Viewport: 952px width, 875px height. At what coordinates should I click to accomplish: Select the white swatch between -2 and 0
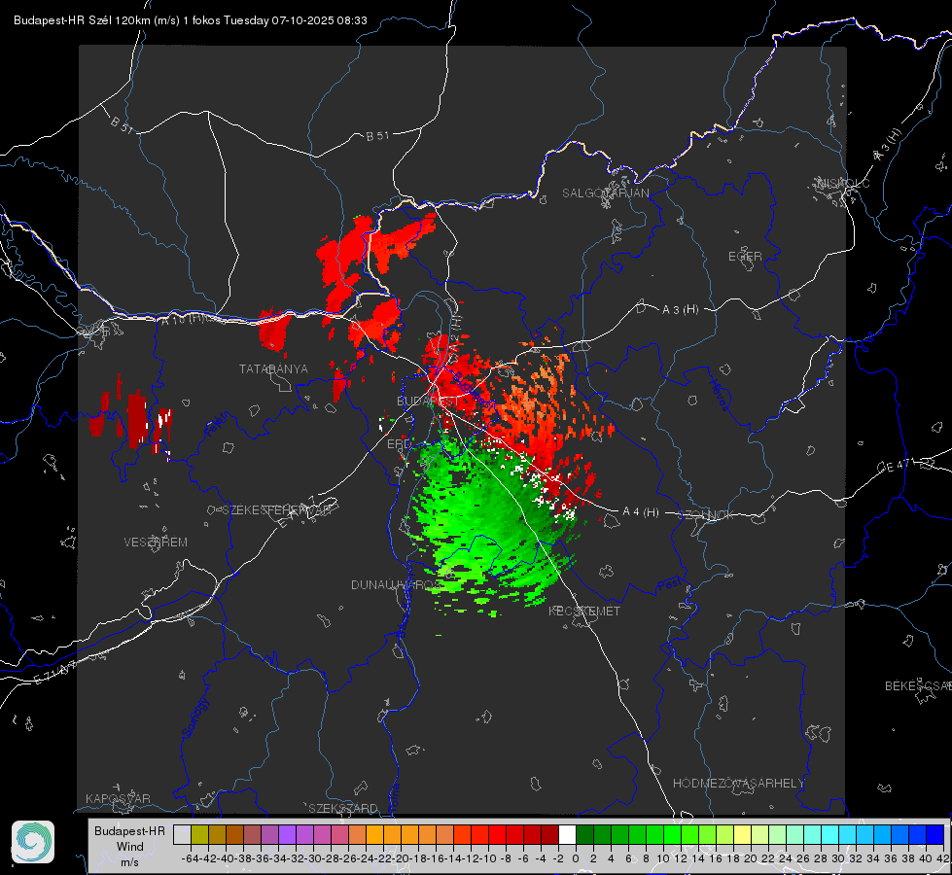tap(567, 834)
